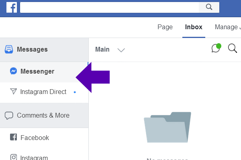This screenshot has width=241, height=160.
Task: Open the Main inbox dropdown label
Action: point(102,49)
